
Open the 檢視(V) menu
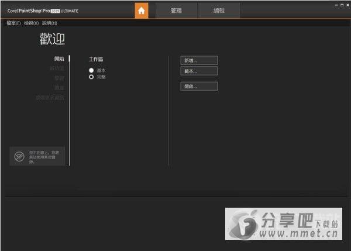32,23
